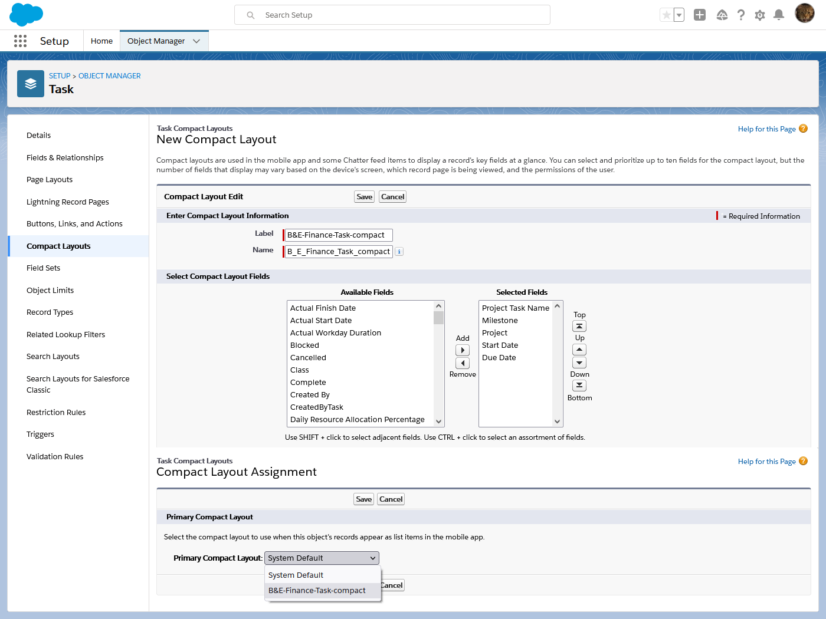Click the search magnifier icon
The image size is (826, 619).
click(251, 15)
